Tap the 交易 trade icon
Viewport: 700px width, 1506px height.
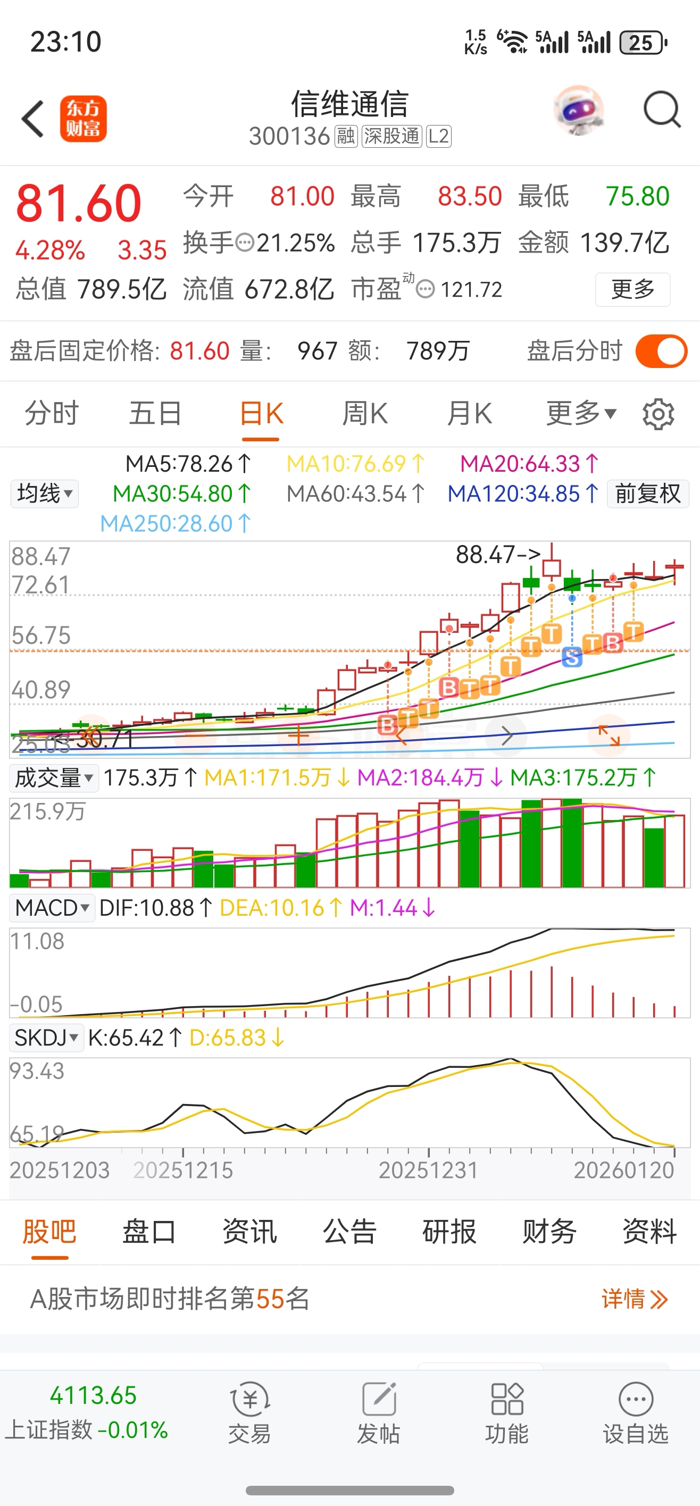249,1413
